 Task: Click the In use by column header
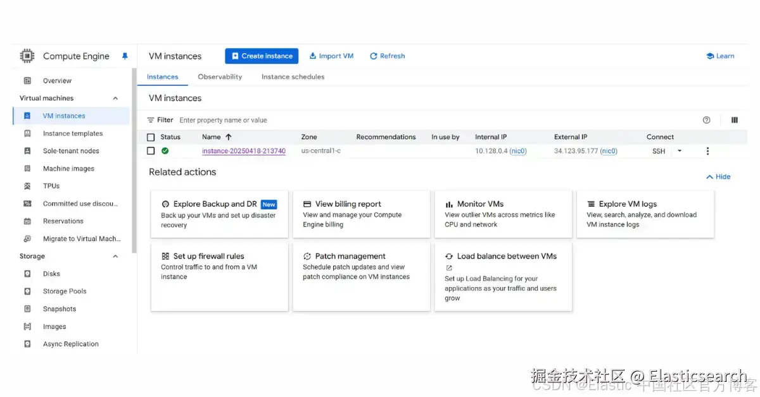[x=445, y=137]
